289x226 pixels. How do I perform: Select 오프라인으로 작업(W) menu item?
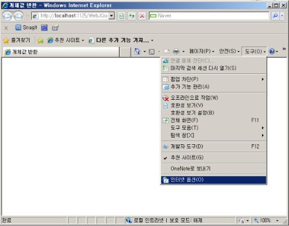click(214, 98)
